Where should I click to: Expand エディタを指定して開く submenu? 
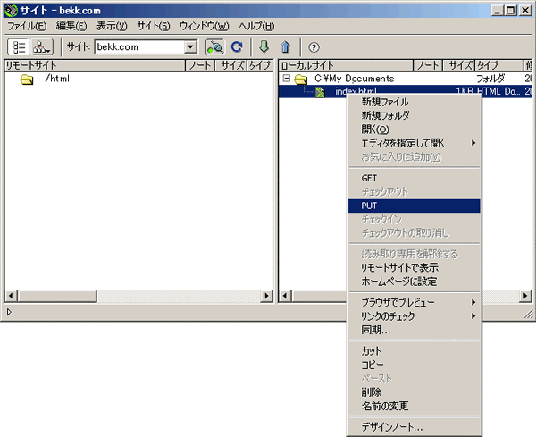tap(473, 143)
